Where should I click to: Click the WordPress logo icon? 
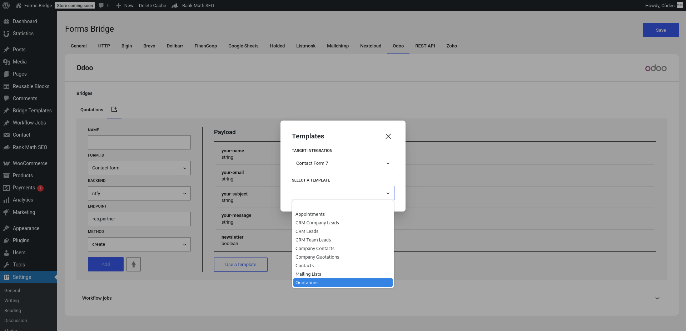[6, 5]
